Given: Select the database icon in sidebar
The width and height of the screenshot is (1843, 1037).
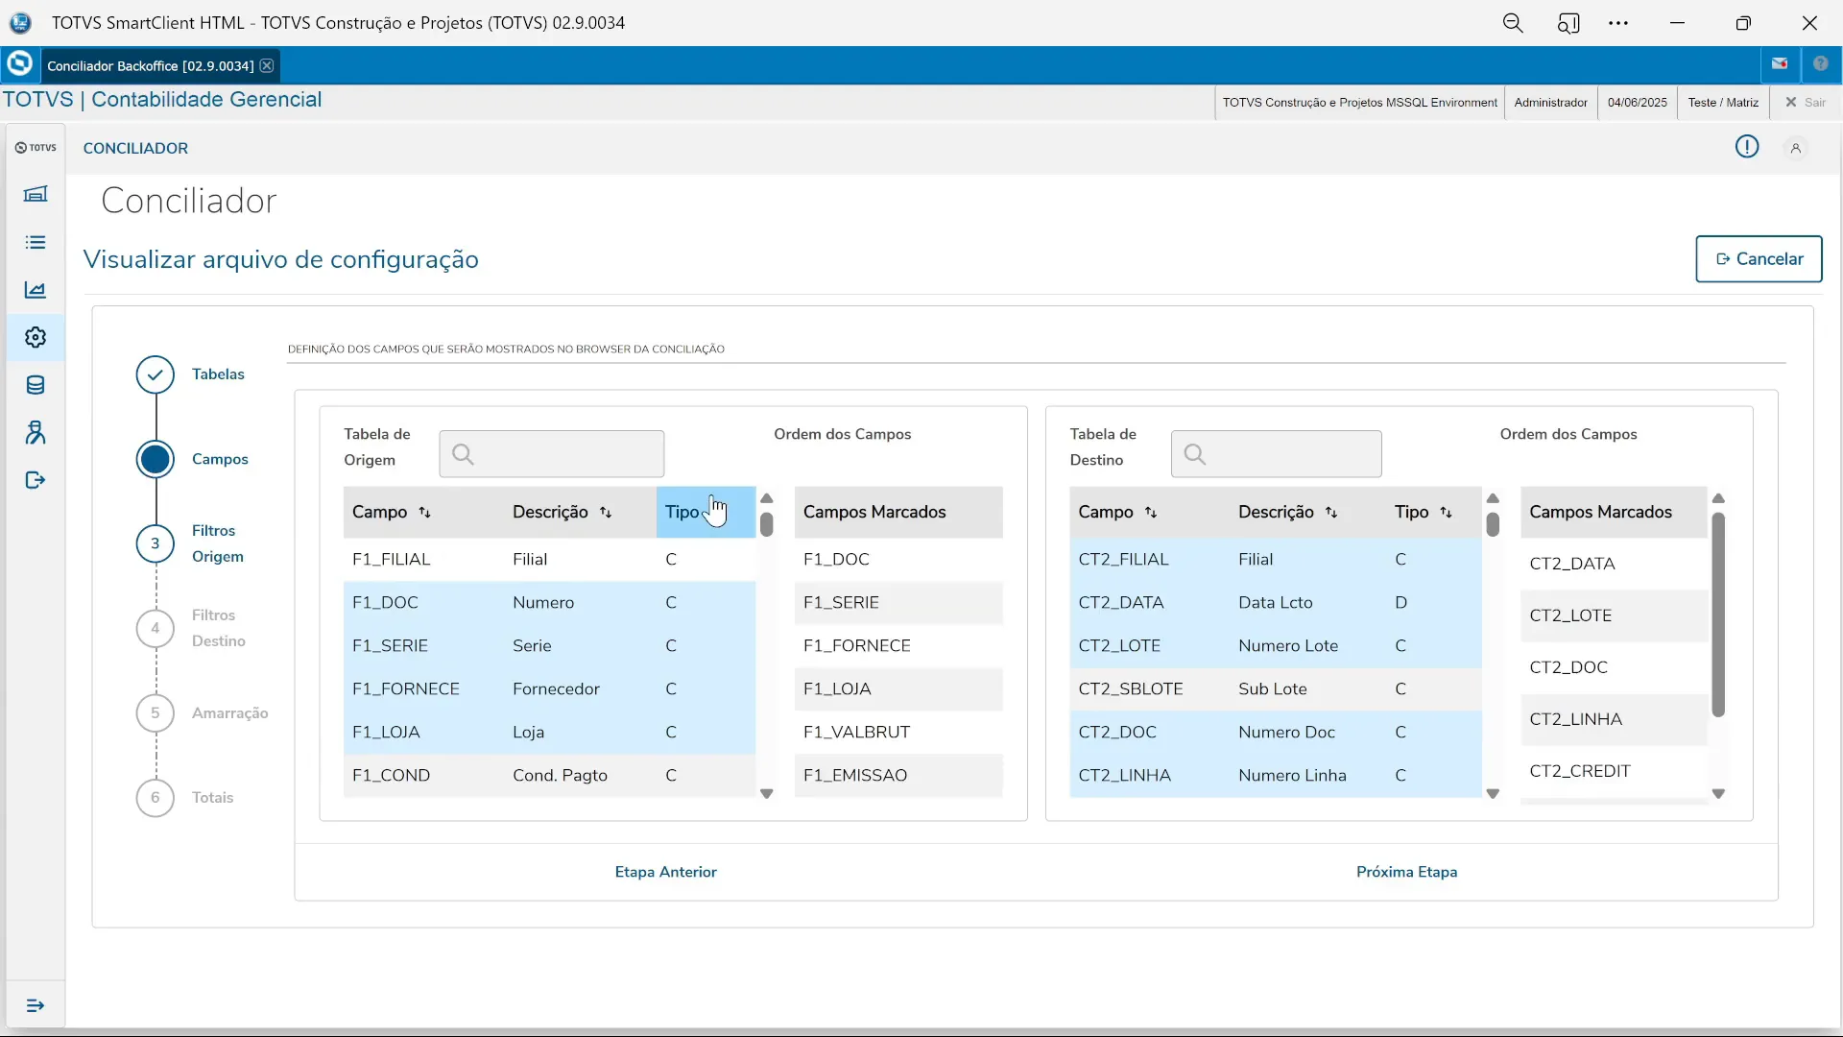Looking at the screenshot, I should [36, 385].
